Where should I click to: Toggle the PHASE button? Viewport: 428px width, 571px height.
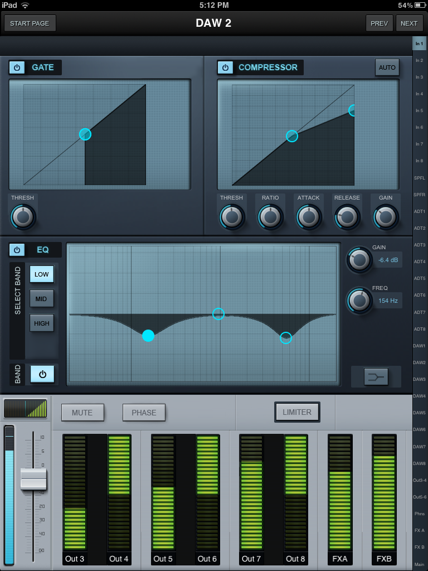[144, 413]
